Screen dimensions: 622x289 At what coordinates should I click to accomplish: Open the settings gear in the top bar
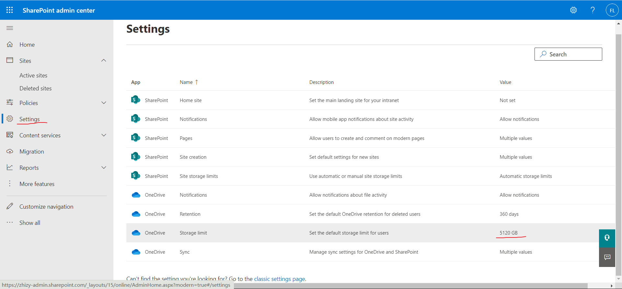(573, 10)
